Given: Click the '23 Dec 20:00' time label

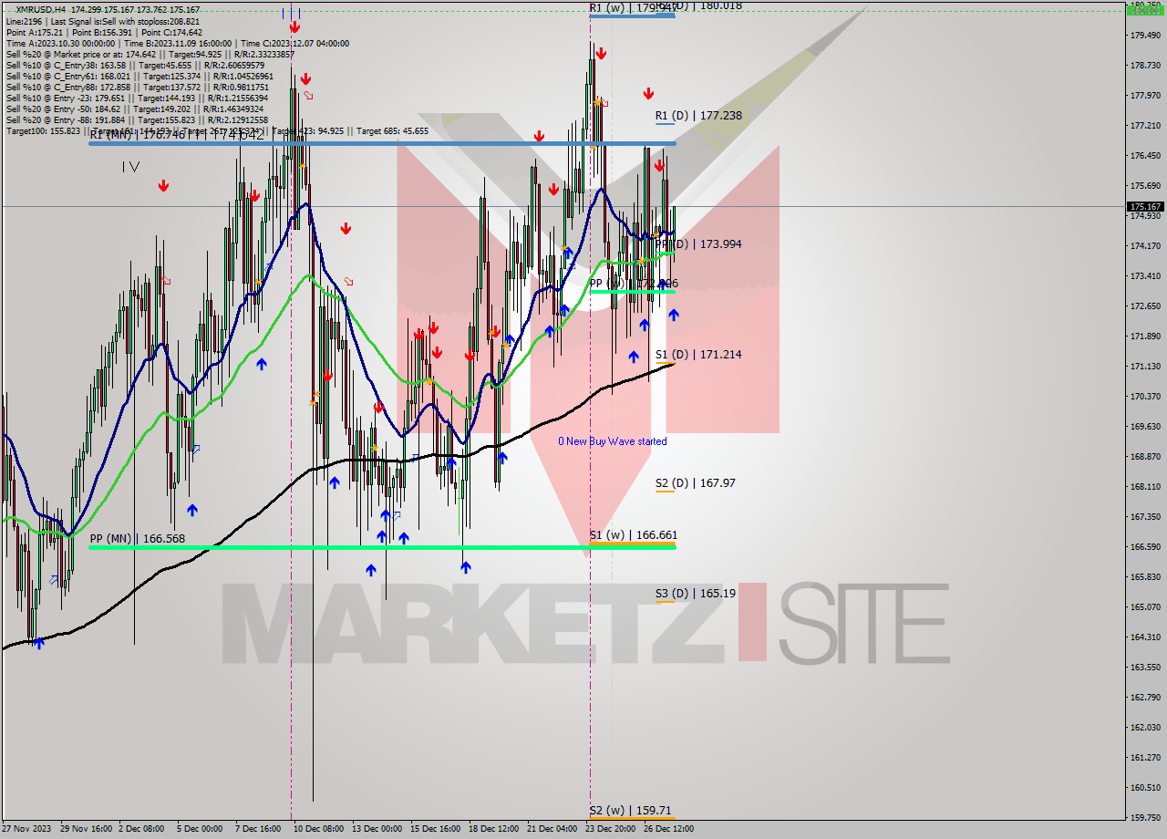Looking at the screenshot, I should pyautogui.click(x=610, y=829).
